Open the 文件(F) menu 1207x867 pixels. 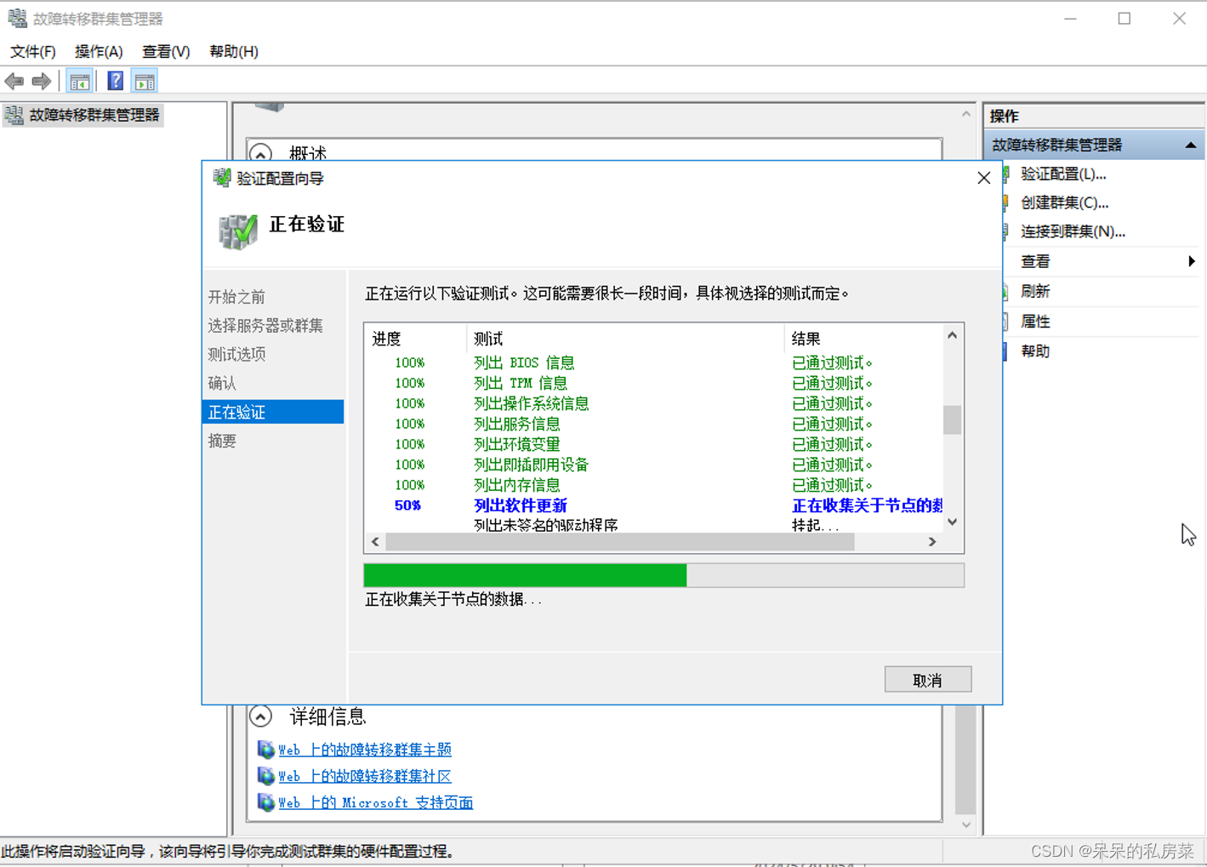tap(32, 52)
